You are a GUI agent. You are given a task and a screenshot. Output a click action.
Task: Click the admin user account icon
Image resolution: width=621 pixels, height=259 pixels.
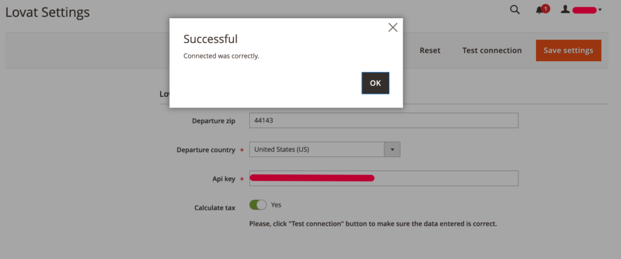point(565,10)
